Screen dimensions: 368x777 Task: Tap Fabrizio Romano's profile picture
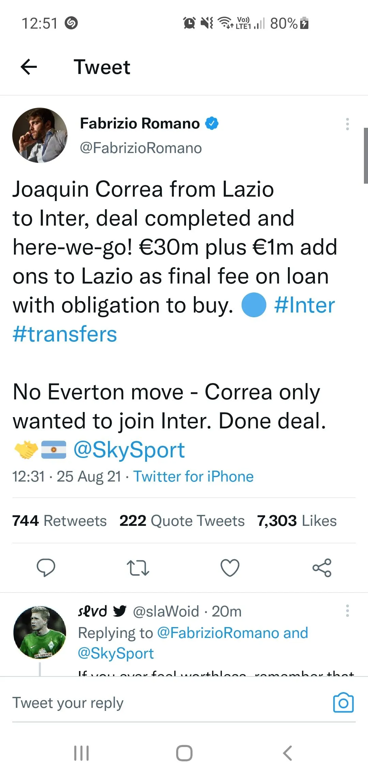(40, 135)
